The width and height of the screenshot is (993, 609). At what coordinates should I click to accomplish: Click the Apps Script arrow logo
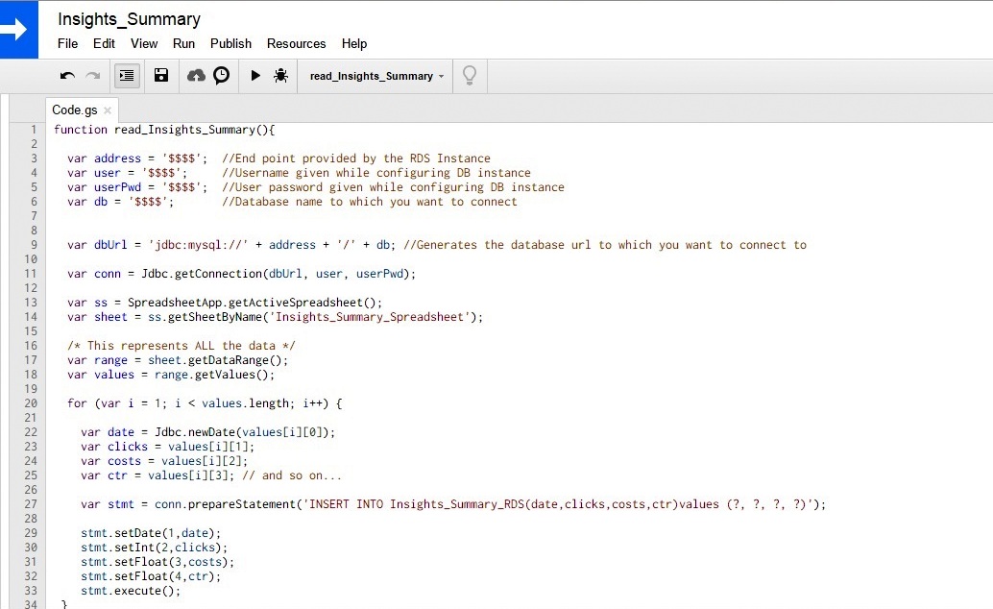click(18, 29)
